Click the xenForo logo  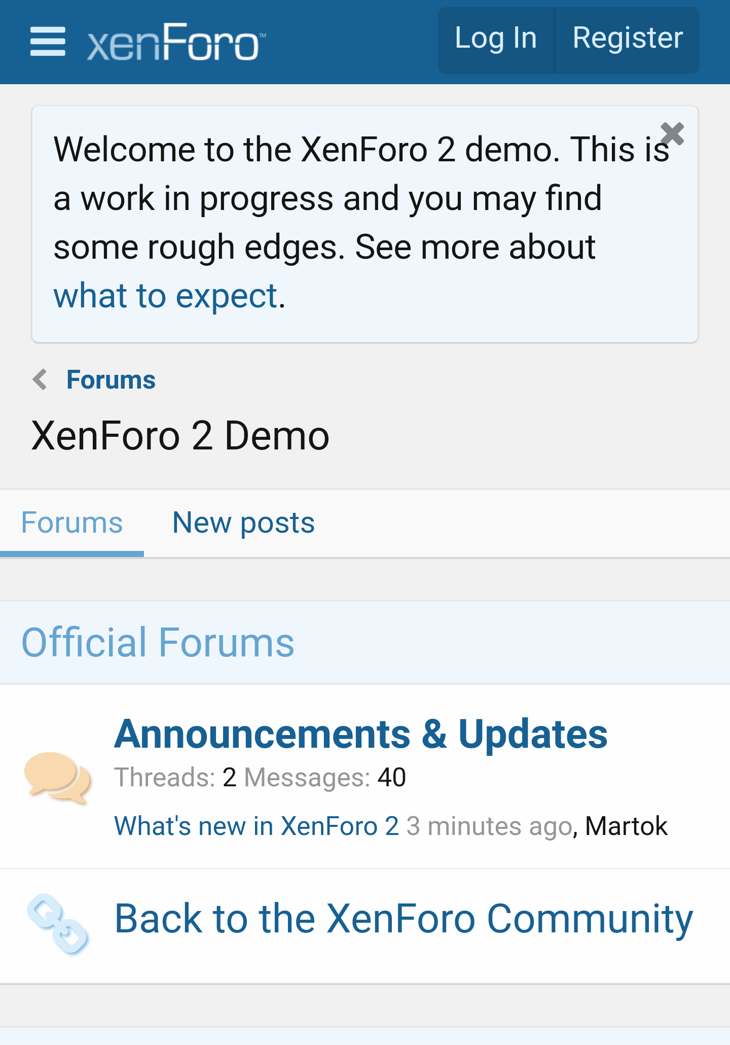pos(176,42)
